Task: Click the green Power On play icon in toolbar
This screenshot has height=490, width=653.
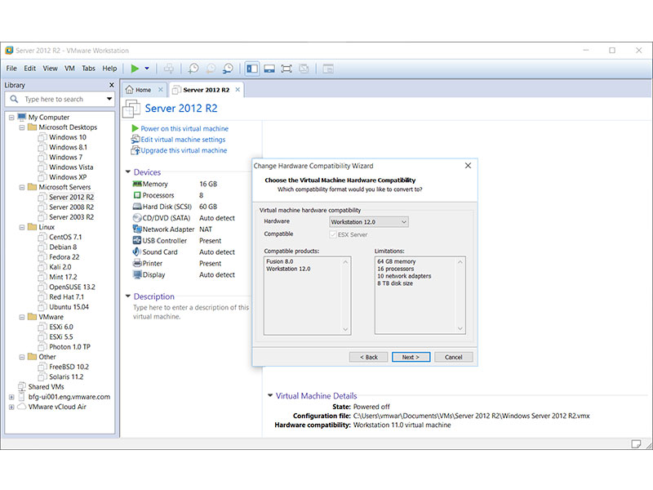Action: [x=135, y=69]
